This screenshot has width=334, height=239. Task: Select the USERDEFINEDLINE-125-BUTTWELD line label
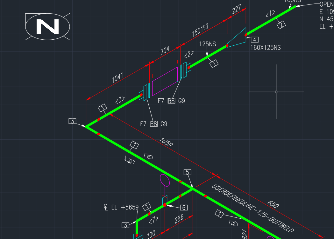[x=253, y=208]
